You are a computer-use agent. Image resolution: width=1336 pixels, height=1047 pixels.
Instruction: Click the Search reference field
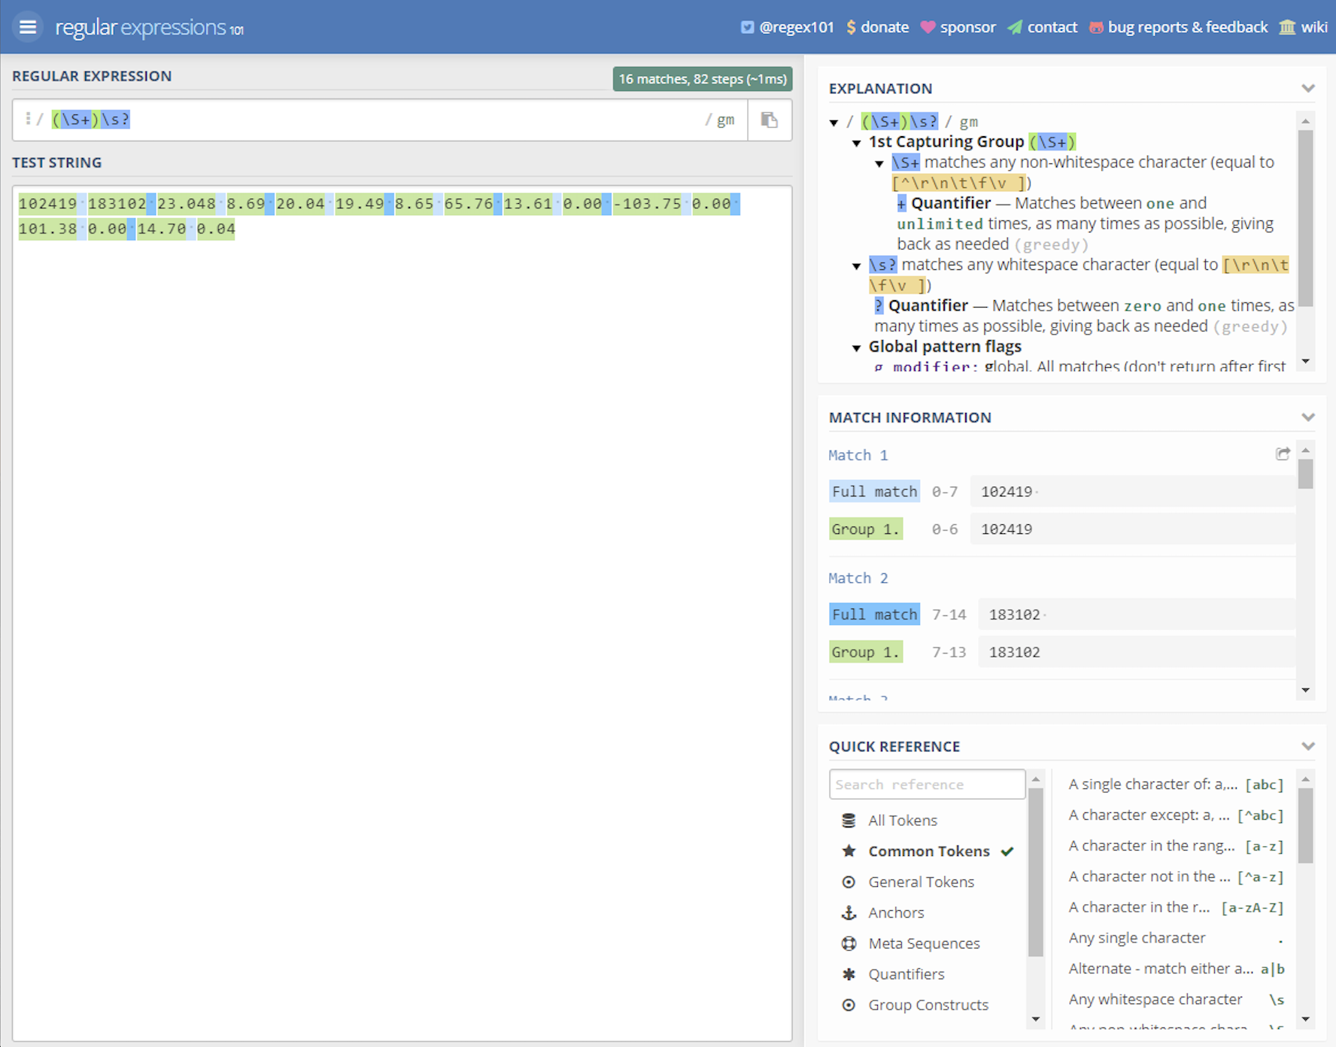[x=927, y=784]
